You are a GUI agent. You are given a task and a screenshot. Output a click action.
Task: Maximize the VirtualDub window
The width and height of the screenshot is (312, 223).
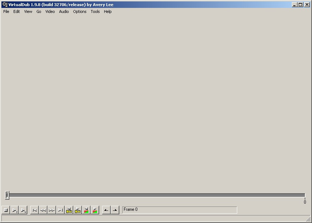(300, 5)
